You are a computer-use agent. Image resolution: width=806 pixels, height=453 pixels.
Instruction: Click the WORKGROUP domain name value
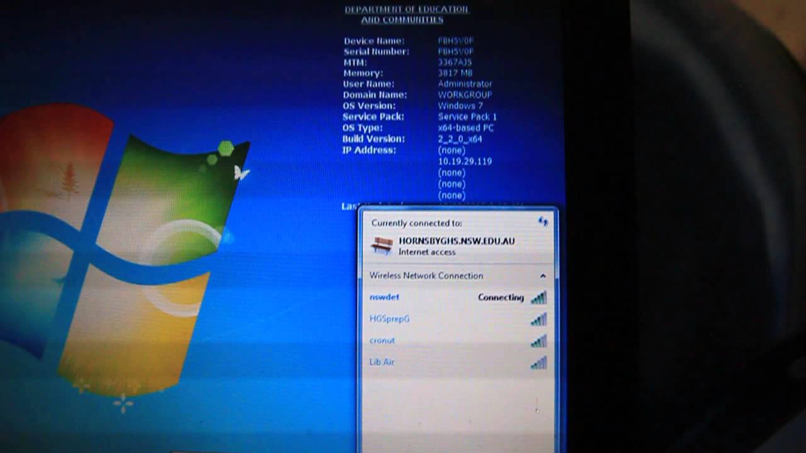(465, 95)
